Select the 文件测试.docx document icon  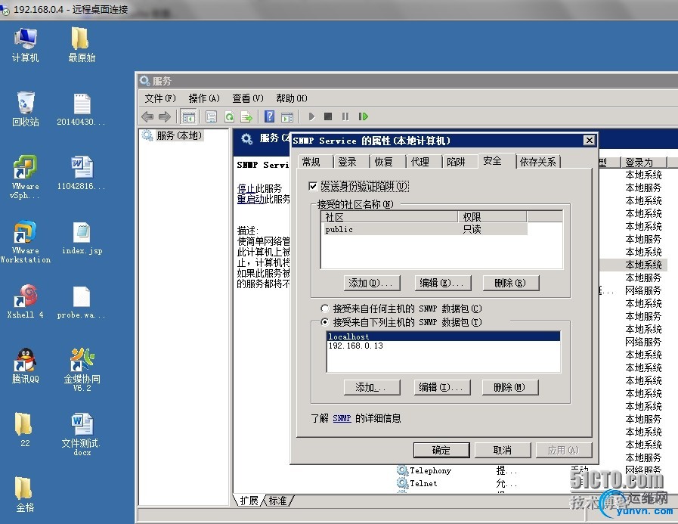(x=82, y=435)
